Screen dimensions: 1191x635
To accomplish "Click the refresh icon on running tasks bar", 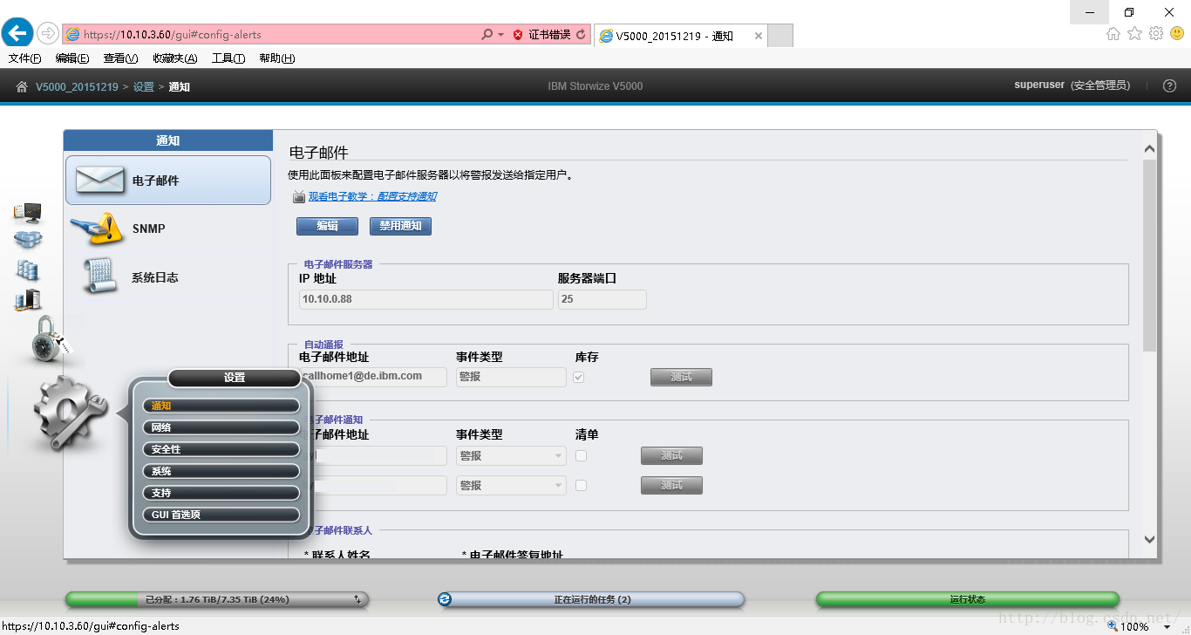I will (x=446, y=599).
